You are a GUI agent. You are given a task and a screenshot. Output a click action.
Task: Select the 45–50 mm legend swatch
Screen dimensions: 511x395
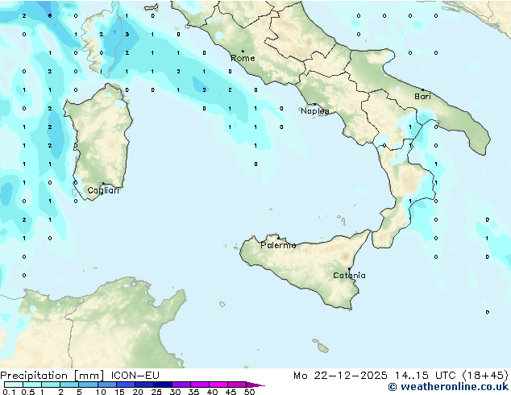pos(237,385)
